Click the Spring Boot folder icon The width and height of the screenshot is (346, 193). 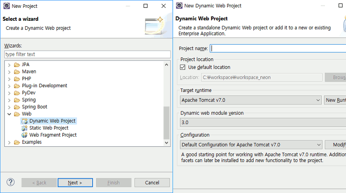[x=17, y=107]
